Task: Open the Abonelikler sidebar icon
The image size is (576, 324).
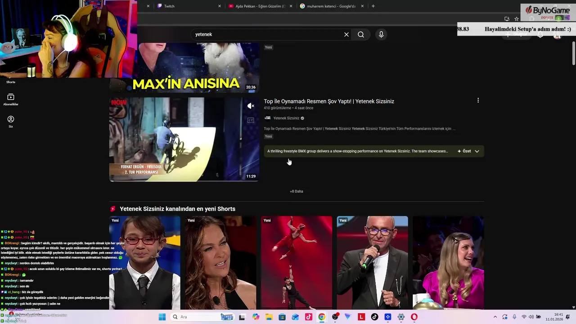Action: [x=11, y=99]
